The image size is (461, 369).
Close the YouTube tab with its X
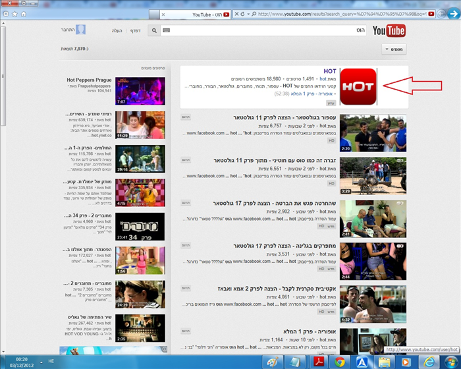coord(163,14)
